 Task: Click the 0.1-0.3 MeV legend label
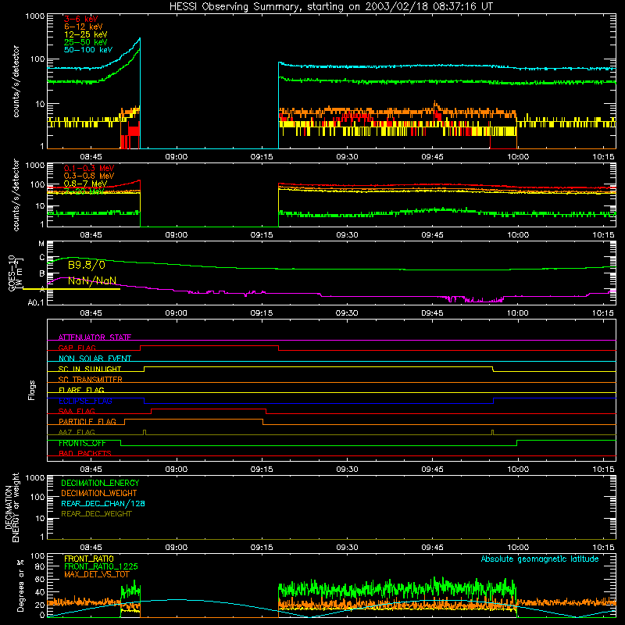pyautogui.click(x=89, y=168)
